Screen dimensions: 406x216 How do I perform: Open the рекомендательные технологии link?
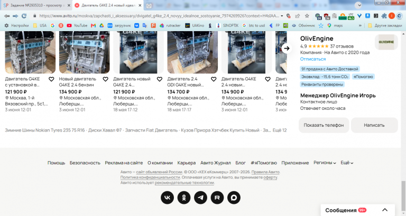pos(184,183)
